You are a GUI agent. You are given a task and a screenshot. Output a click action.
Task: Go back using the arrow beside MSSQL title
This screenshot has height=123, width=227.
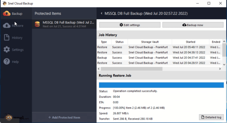(102, 14)
